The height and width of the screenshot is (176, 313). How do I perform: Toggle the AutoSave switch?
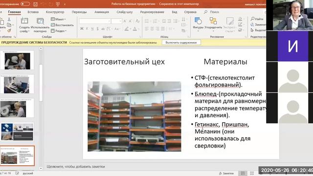[25, 4]
